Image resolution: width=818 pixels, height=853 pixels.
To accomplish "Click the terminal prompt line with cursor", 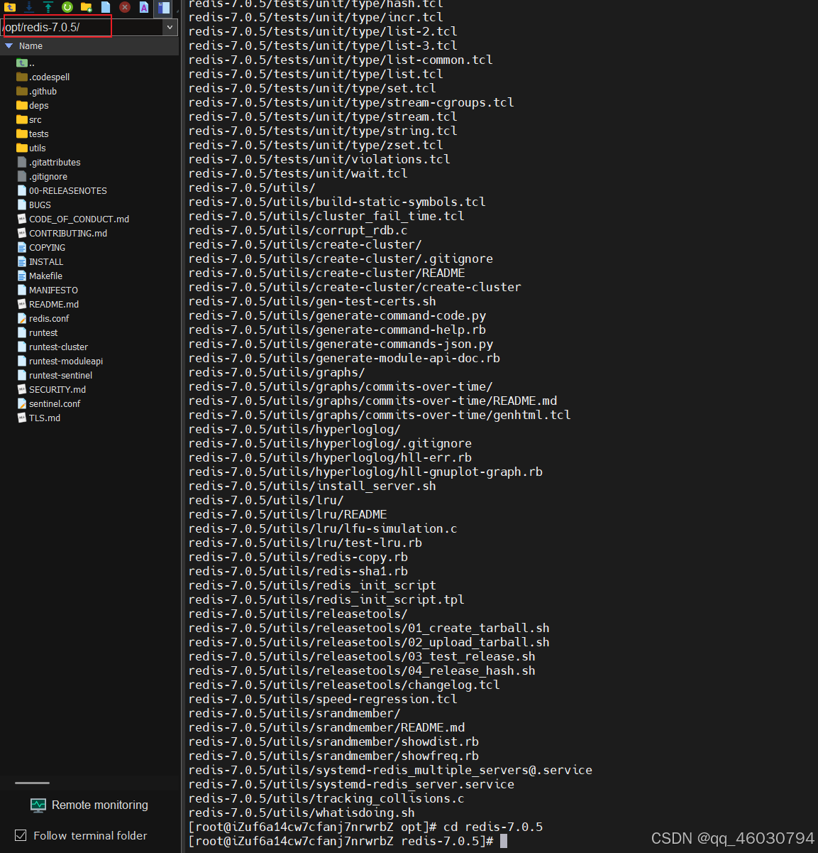I will 348,841.
